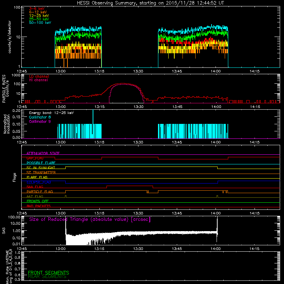Viewport: 284px width, 284px height.
Task: Click the 0.9 tick on the livetime axis
Action: point(17,258)
